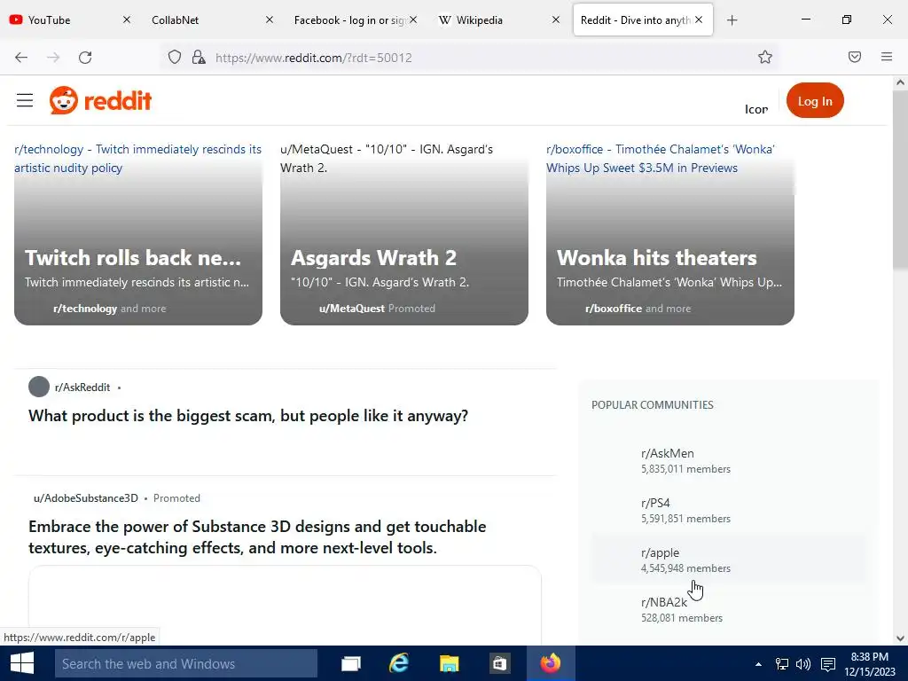Click the r/boxoffice and more label
Screen dimensions: 908x681
coord(638,308)
